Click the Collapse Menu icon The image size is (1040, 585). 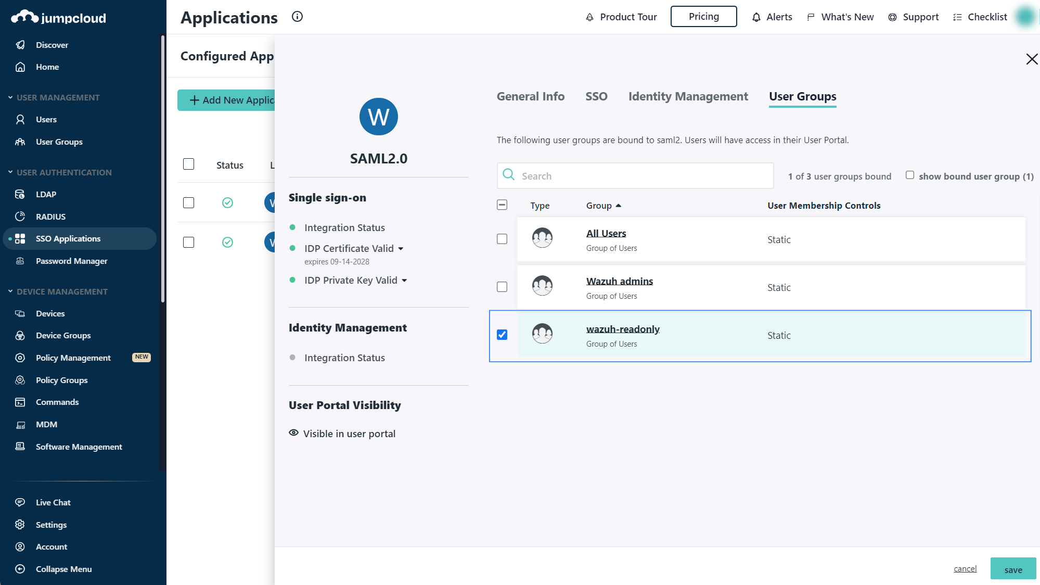click(20, 569)
